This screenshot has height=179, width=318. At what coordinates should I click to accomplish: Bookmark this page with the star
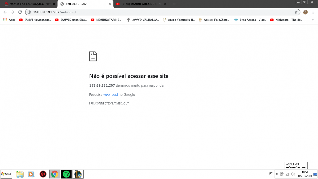[296, 12]
